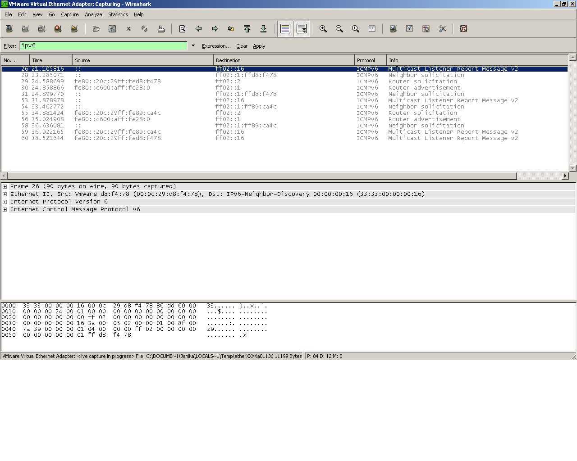Zoom in on the packet list
The image size is (577, 461).
[x=323, y=29]
